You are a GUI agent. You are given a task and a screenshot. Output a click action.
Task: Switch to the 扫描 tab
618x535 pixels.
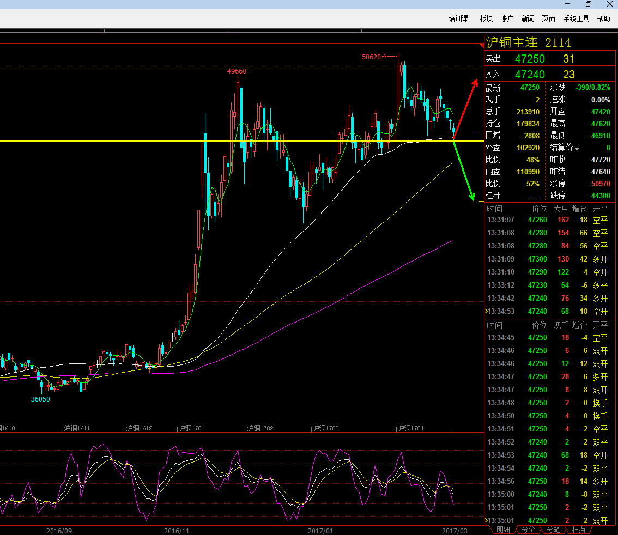point(578,530)
